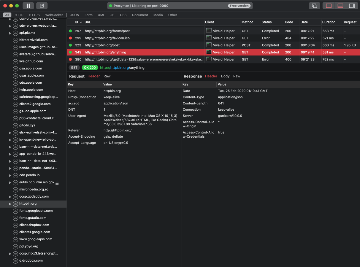Expand the api.plu.mx domain
This screenshot has width=360, height=267.
pos(10,33)
